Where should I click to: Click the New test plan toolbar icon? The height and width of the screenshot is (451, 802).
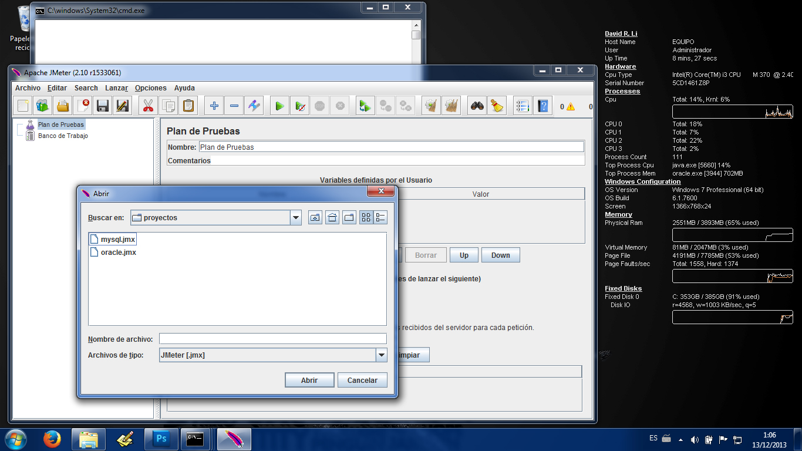[23, 106]
